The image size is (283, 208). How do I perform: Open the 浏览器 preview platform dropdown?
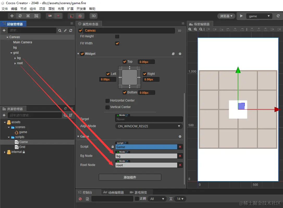(226, 16)
